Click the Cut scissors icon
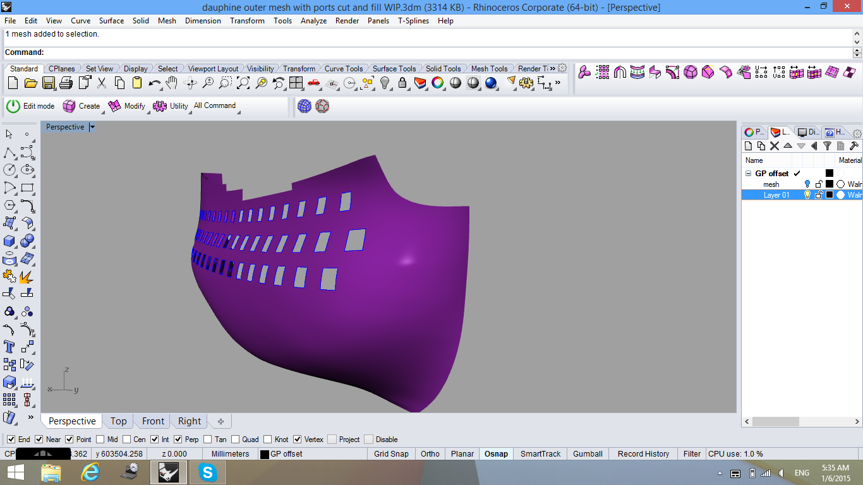 pos(102,83)
